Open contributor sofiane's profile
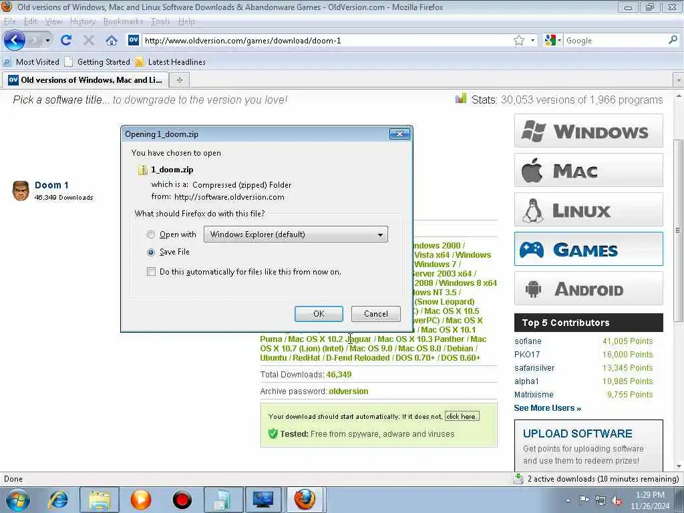The image size is (684, 513). click(x=528, y=341)
